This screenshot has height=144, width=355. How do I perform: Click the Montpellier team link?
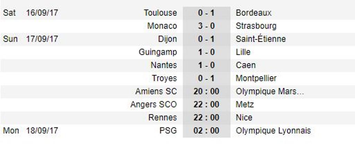tap(256, 79)
